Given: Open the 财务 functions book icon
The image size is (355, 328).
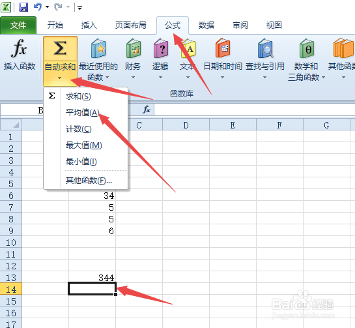Looking at the screenshot, I should tap(134, 48).
